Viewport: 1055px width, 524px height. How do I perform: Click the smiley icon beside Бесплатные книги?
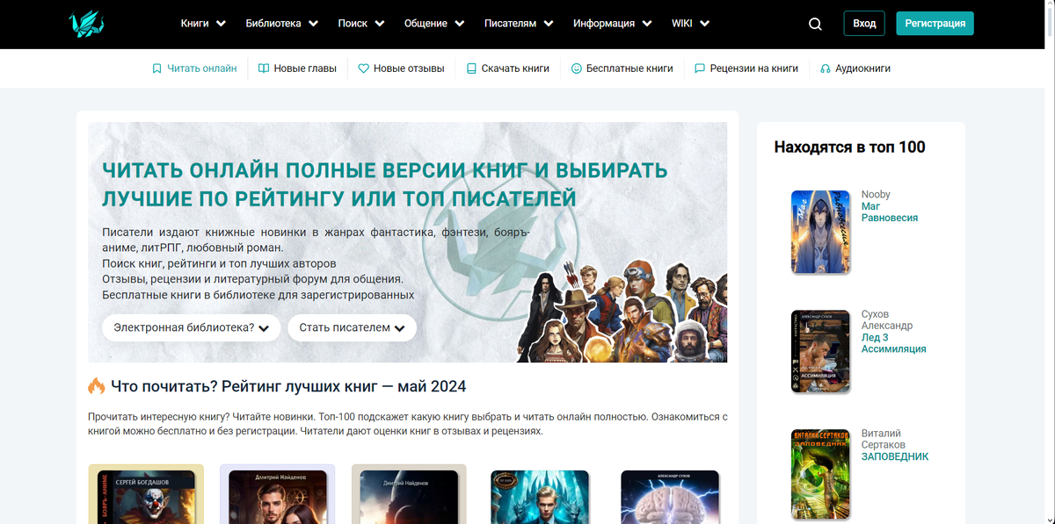[x=577, y=68]
